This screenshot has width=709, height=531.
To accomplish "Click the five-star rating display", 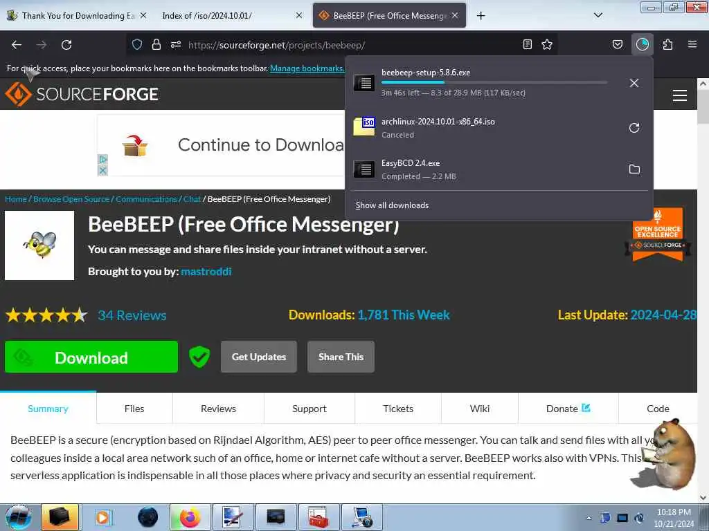I will click(x=46, y=315).
